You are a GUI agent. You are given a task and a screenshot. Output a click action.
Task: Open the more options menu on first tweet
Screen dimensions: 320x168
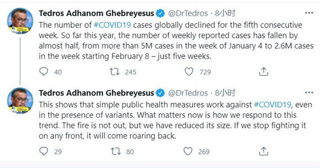309,13
